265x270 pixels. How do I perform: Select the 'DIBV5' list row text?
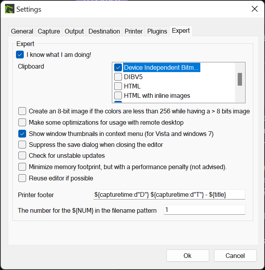pos(133,77)
